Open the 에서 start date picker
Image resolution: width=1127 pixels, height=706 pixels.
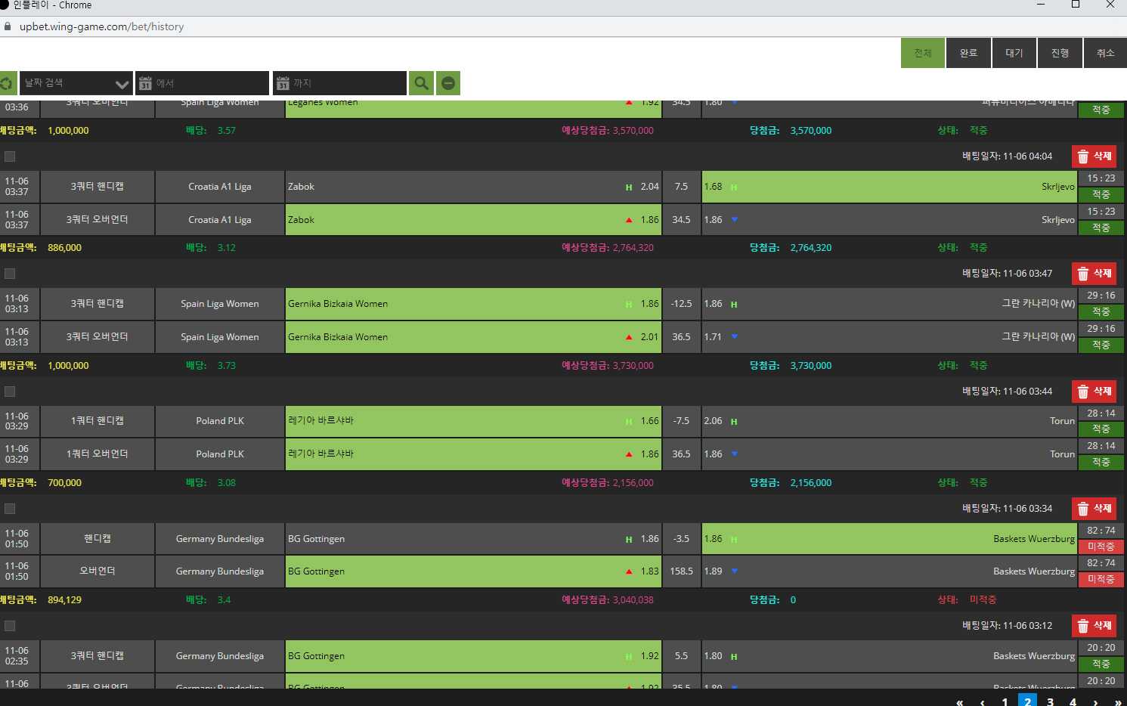tap(202, 83)
